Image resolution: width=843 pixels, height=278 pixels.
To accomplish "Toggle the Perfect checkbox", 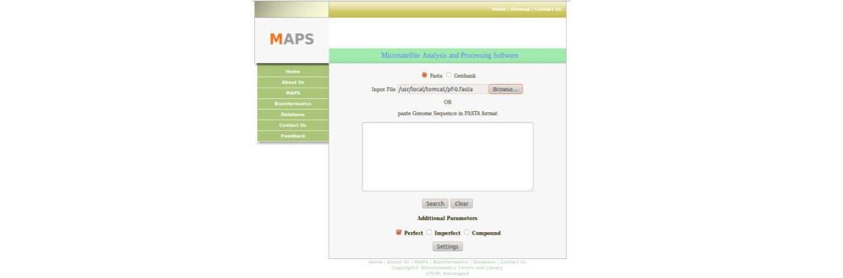I will tap(399, 233).
